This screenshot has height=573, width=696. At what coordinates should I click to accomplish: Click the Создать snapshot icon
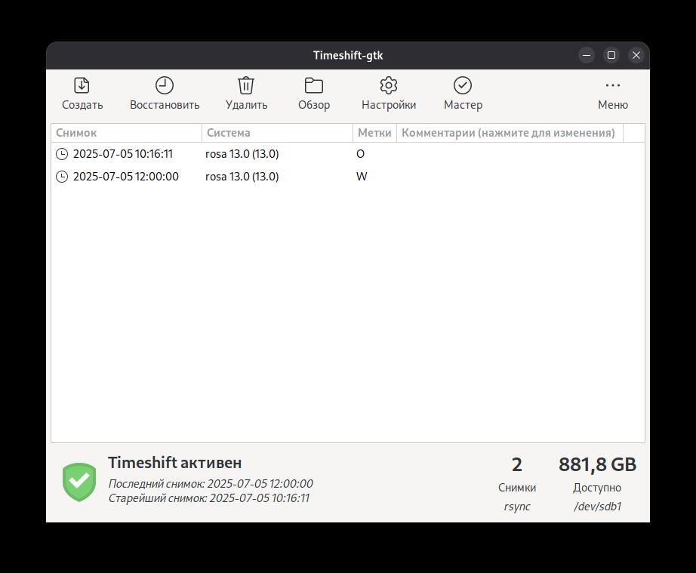(82, 85)
